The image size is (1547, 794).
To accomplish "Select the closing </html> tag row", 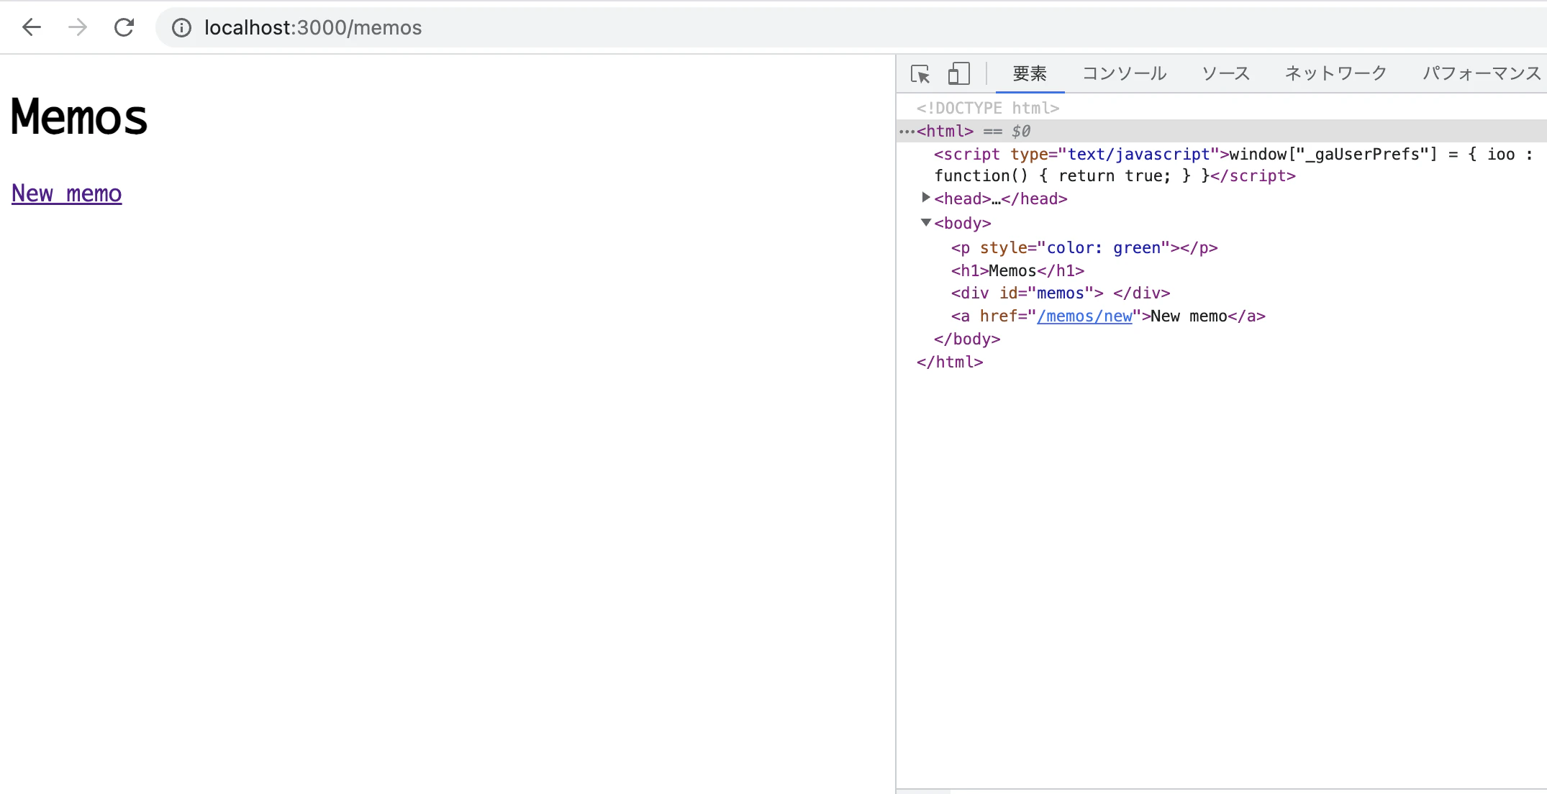I will (950, 362).
